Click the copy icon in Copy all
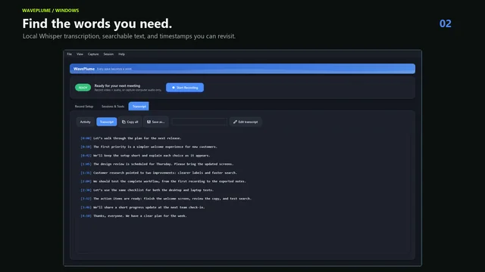 point(124,122)
